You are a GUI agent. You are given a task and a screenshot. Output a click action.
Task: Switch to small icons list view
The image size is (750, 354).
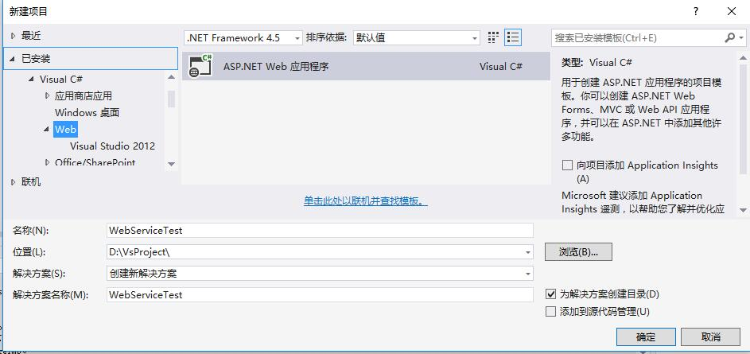click(x=513, y=37)
